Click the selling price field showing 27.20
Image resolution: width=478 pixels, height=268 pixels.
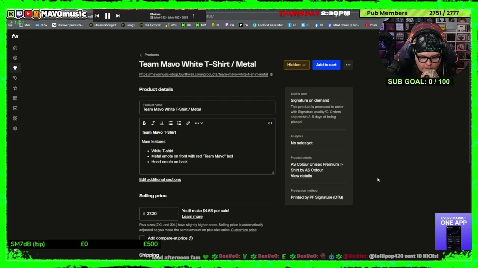(x=159, y=214)
